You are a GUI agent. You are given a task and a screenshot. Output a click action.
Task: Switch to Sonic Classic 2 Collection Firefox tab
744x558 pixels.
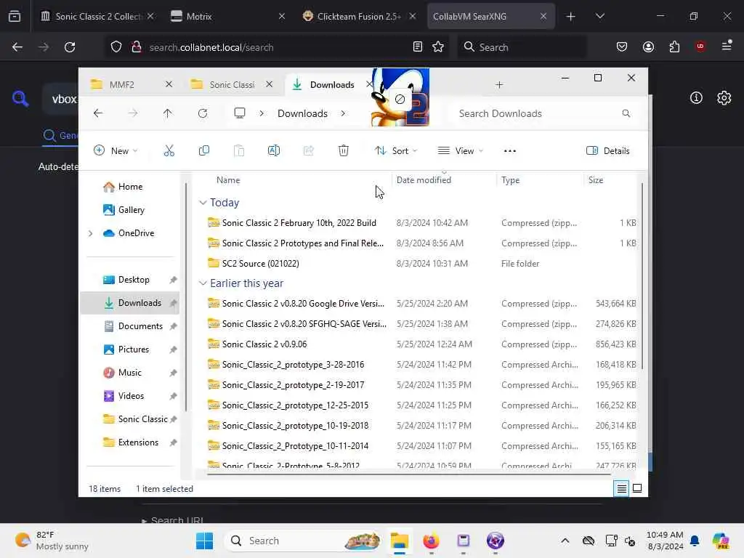click(98, 16)
